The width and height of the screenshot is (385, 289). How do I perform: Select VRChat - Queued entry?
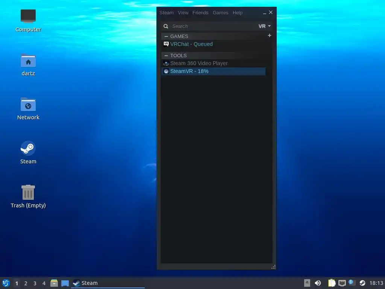click(x=213, y=44)
